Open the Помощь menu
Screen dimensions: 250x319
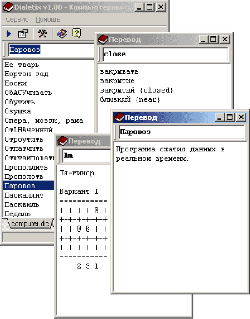coord(48,19)
